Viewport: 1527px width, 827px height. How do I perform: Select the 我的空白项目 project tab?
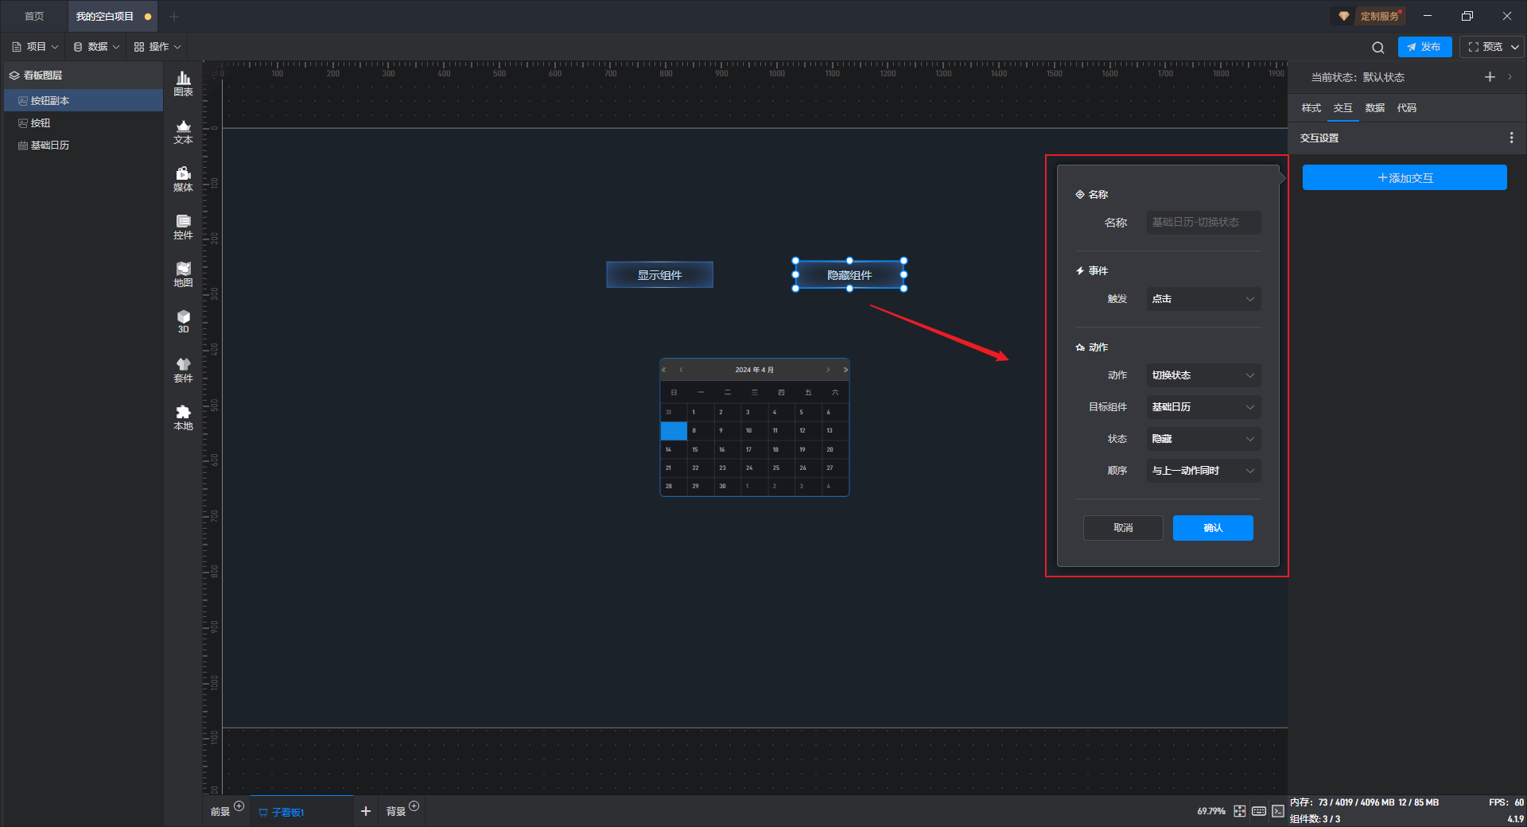111,16
